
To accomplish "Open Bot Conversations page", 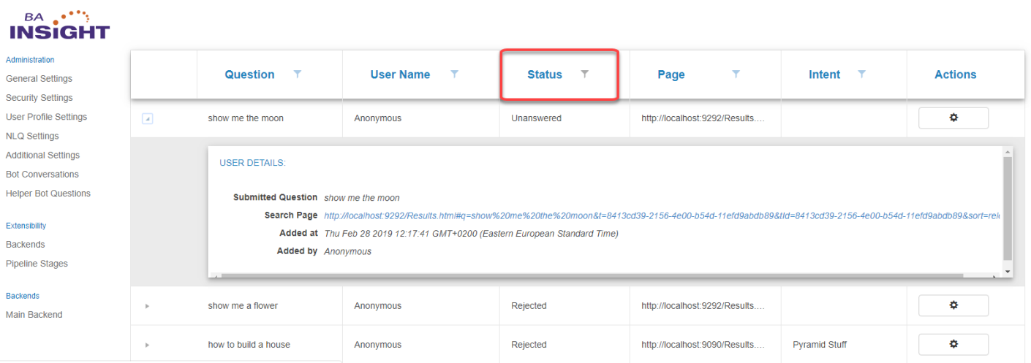I will click(x=42, y=175).
